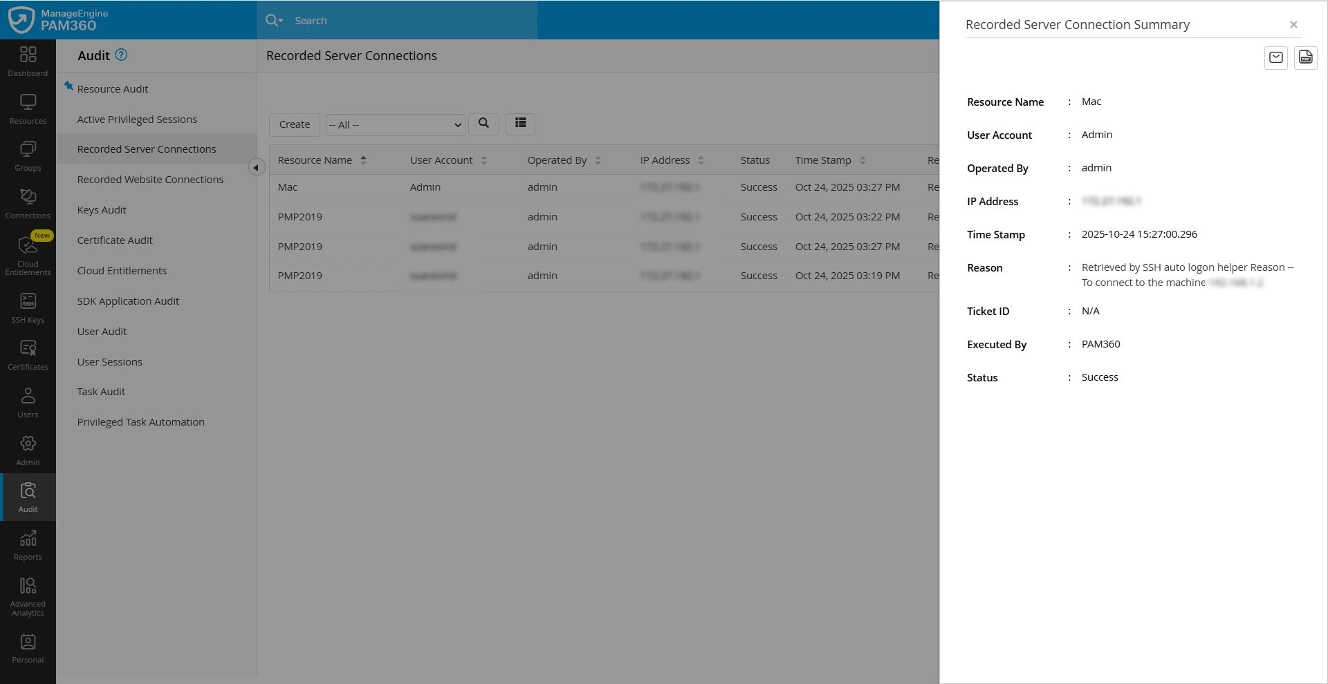Open the column chooser list icon
Screen dimensions: 1328x684
coord(520,124)
